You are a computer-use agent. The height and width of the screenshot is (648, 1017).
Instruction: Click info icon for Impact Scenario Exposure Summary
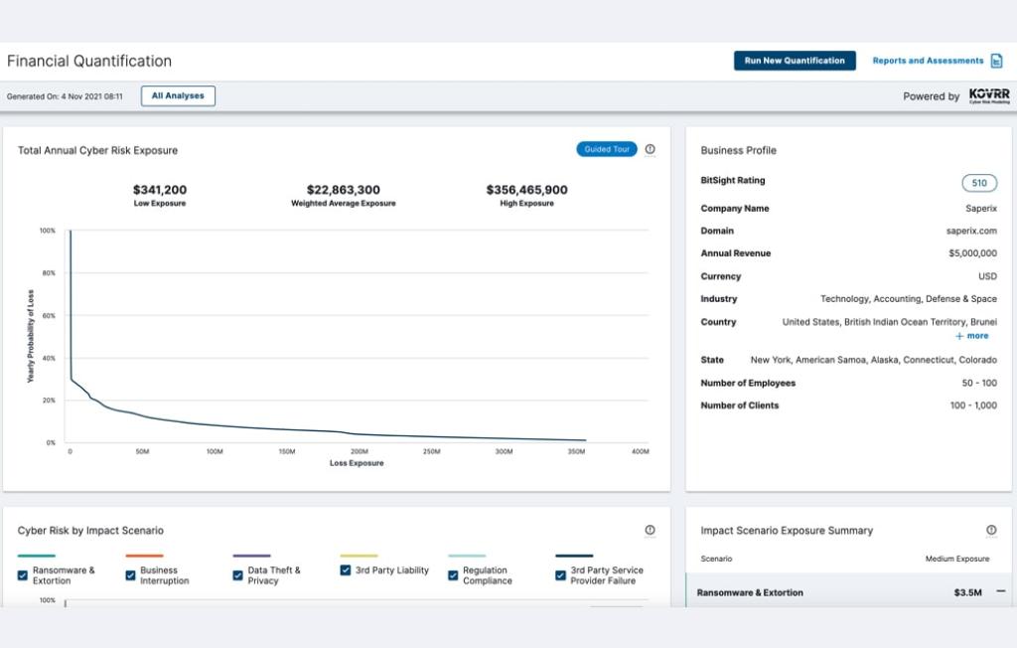pyautogui.click(x=990, y=530)
